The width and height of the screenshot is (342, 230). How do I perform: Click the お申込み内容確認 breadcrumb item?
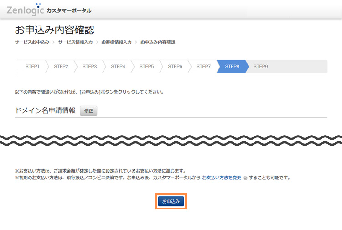[157, 42]
